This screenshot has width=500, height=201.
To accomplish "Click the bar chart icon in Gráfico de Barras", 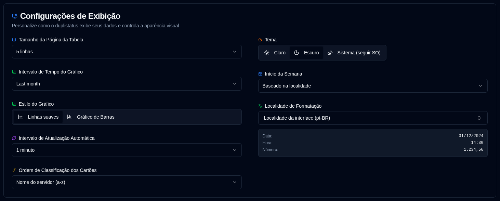I will [69, 117].
